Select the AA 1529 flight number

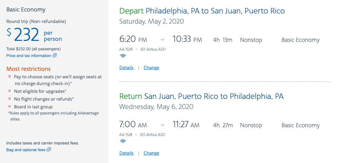click(x=126, y=49)
